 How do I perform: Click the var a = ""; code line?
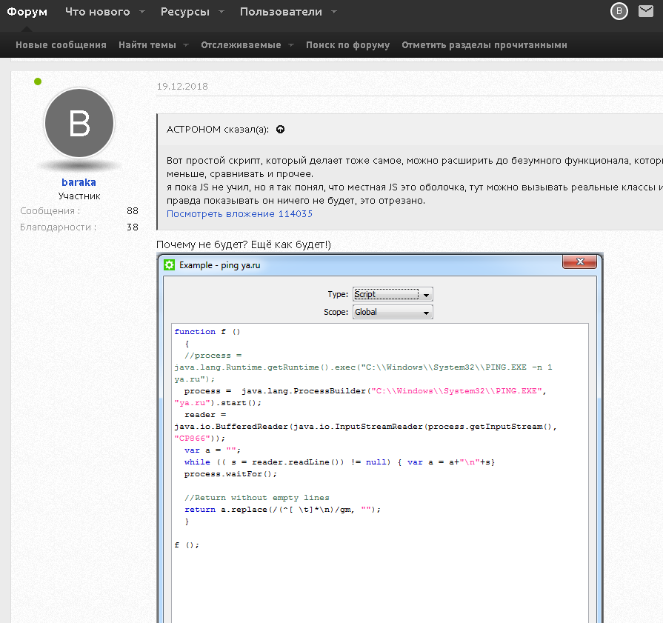[213, 450]
